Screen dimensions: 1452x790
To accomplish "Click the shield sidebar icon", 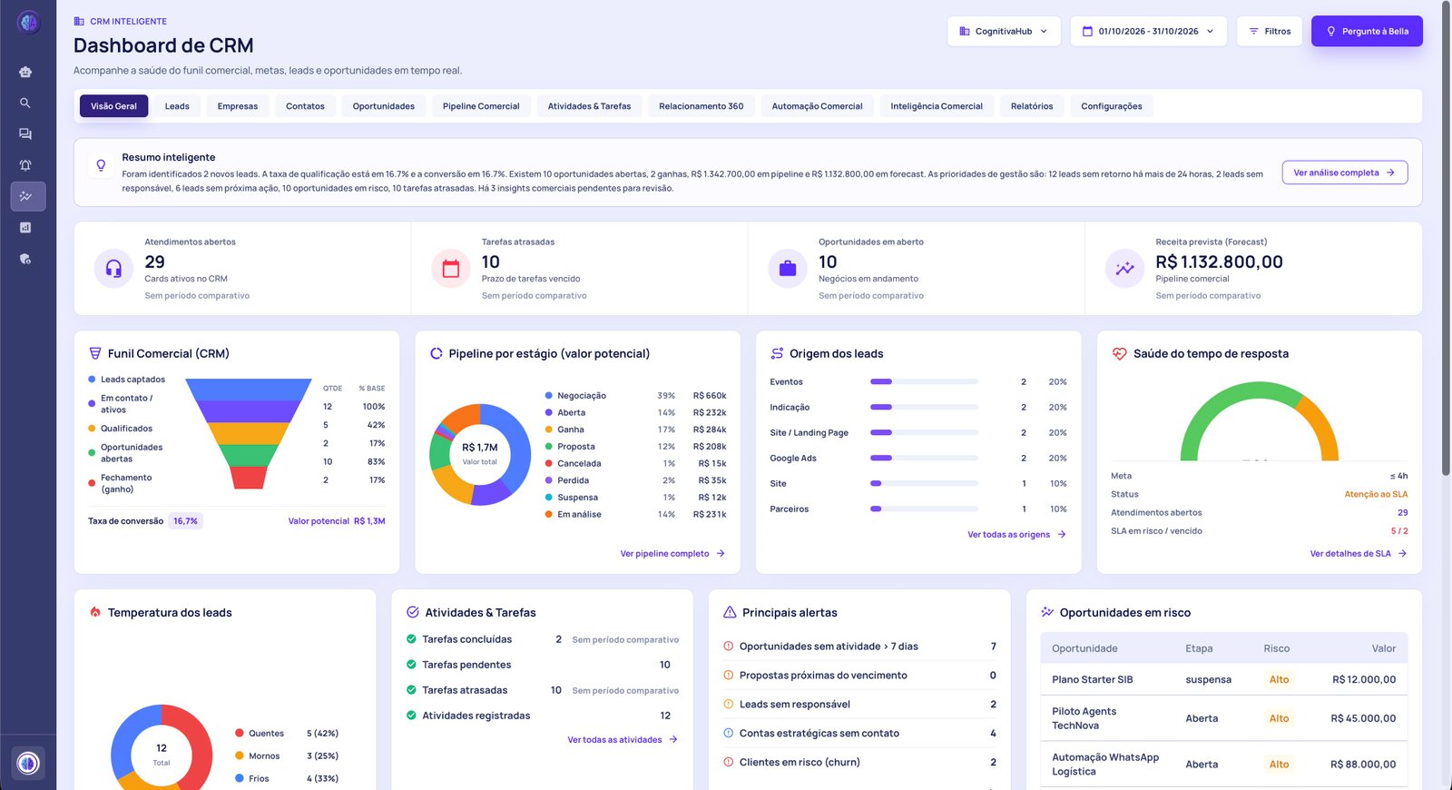I will pyautogui.click(x=25, y=259).
